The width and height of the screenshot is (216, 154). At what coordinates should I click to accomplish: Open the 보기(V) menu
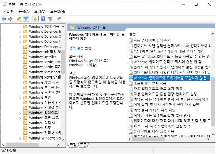(40, 12)
